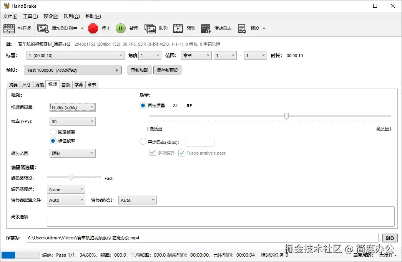
Task: Open the 工具(T) menu
Action: 30,16
